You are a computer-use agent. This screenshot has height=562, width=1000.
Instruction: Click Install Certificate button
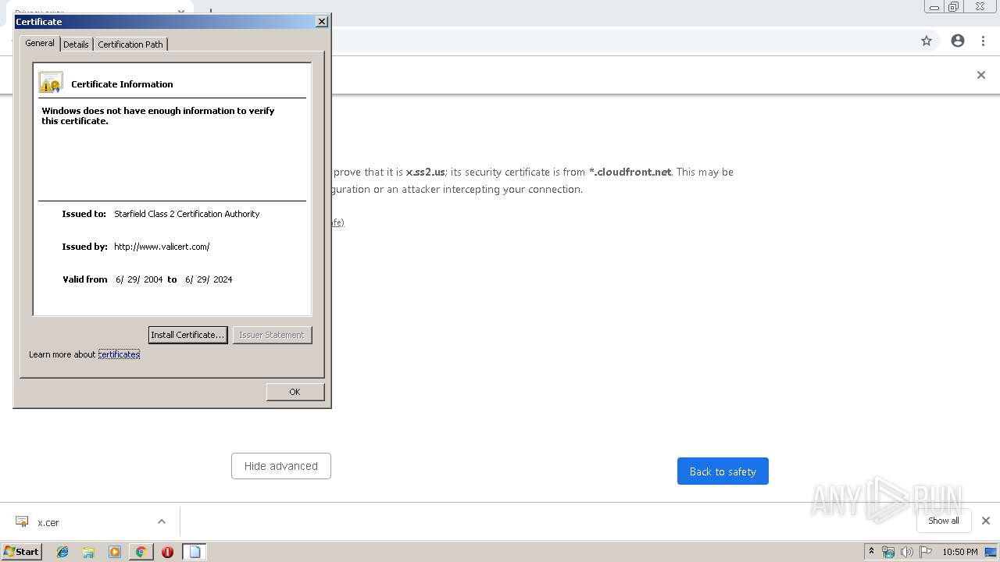pos(187,335)
